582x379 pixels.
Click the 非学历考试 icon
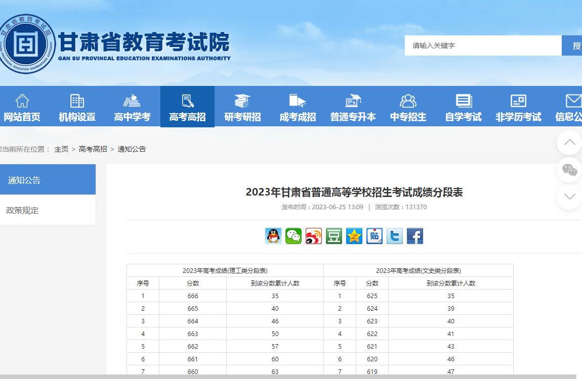[519, 101]
